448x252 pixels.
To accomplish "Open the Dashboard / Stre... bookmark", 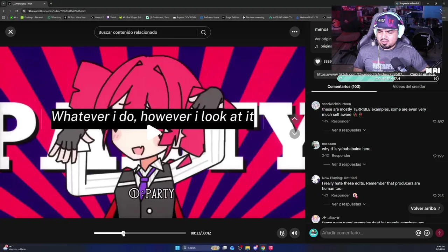I will [158, 17].
